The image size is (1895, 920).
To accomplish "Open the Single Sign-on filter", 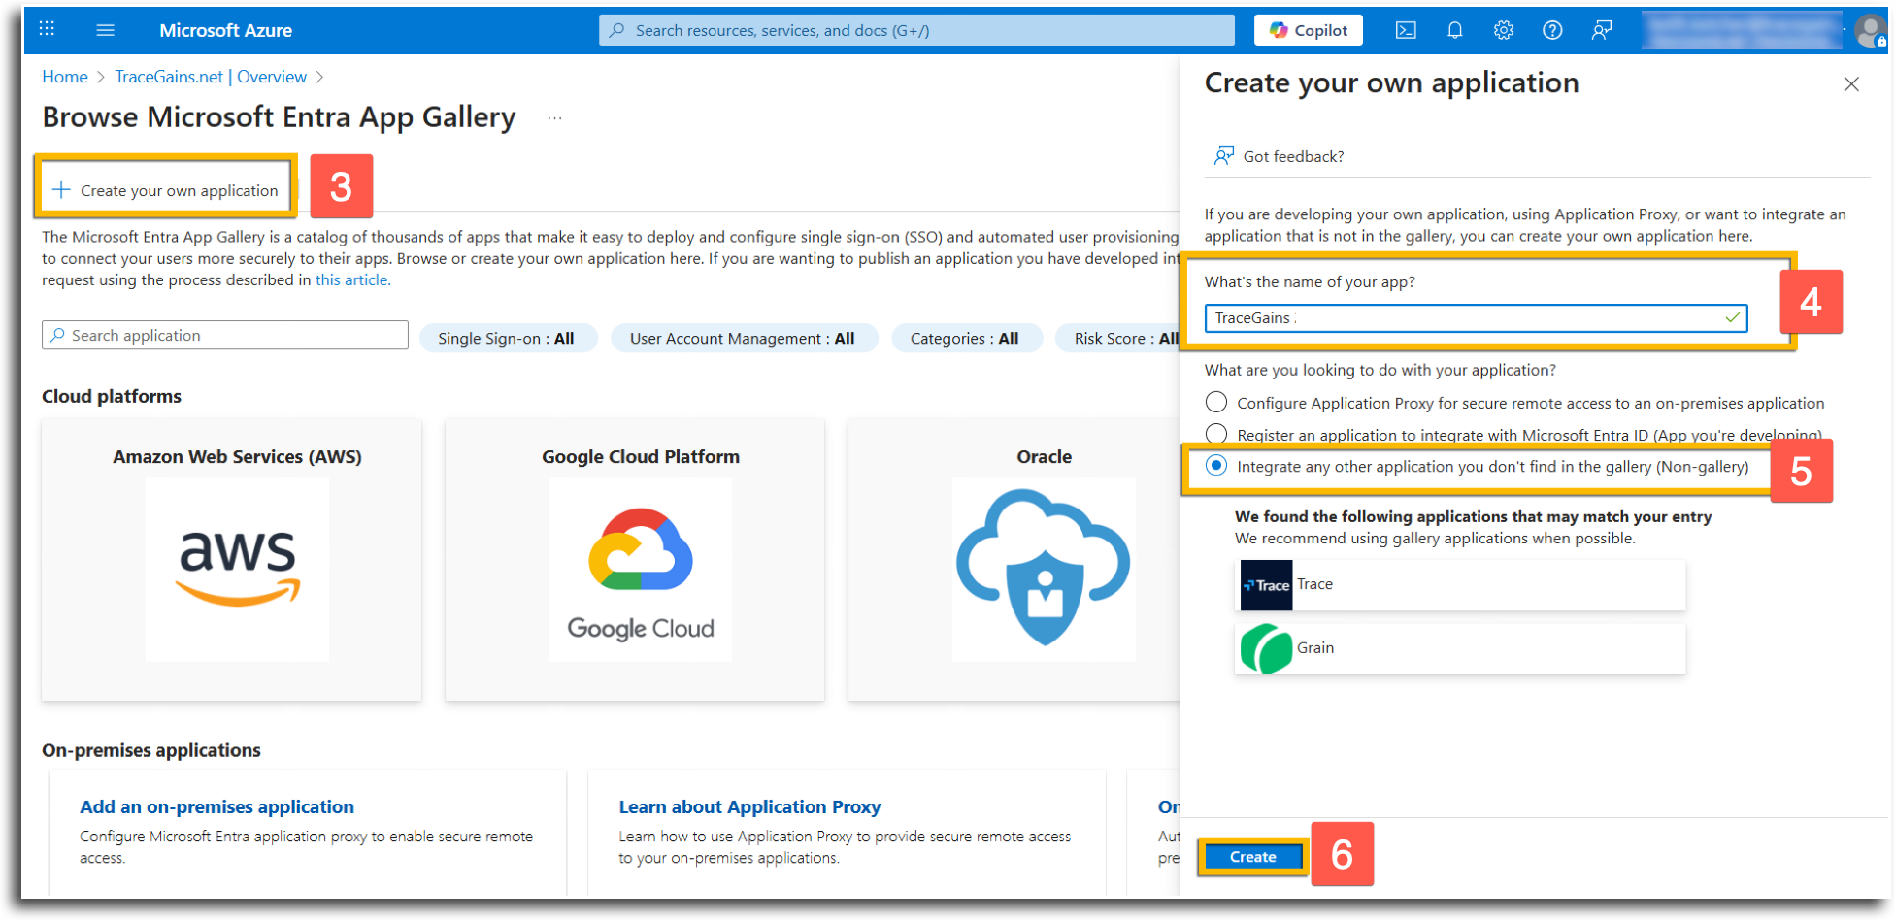I will tap(507, 338).
